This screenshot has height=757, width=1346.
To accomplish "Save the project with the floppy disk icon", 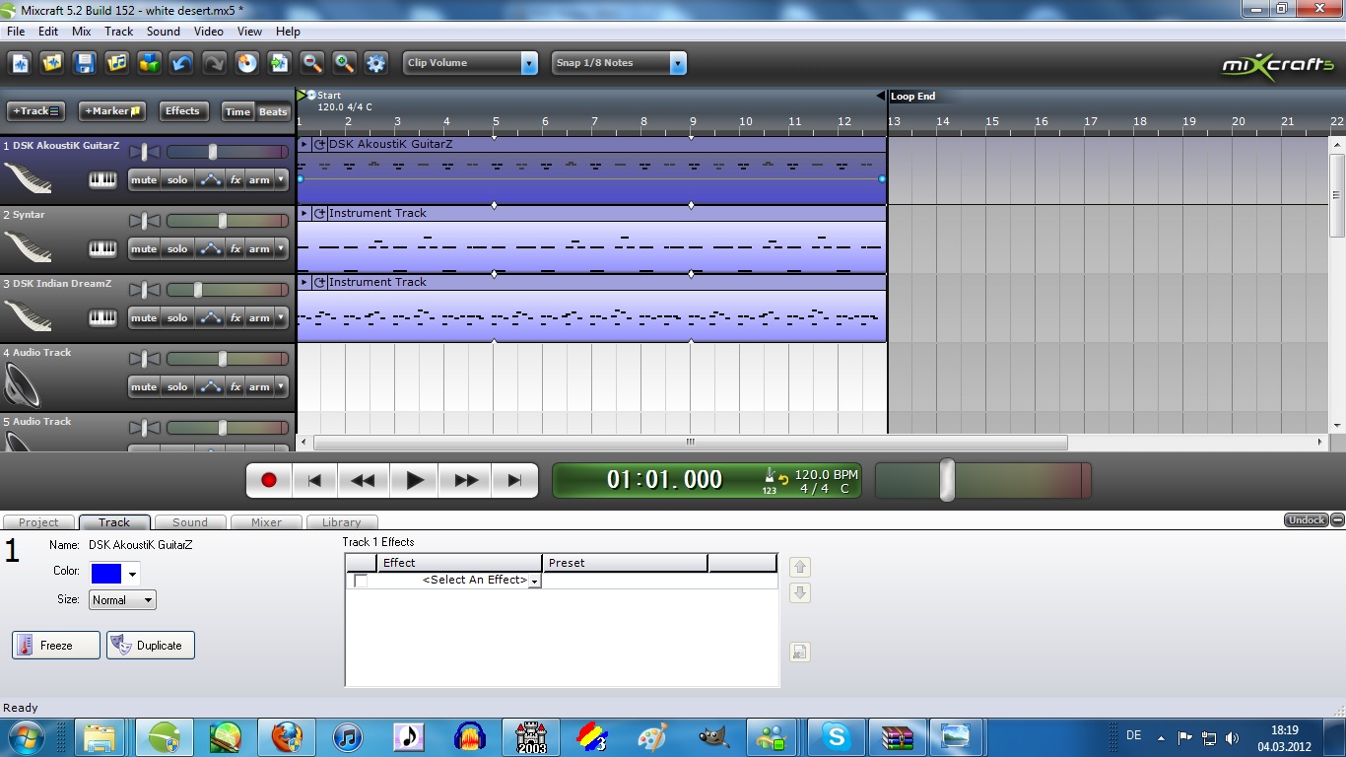I will coord(86,63).
